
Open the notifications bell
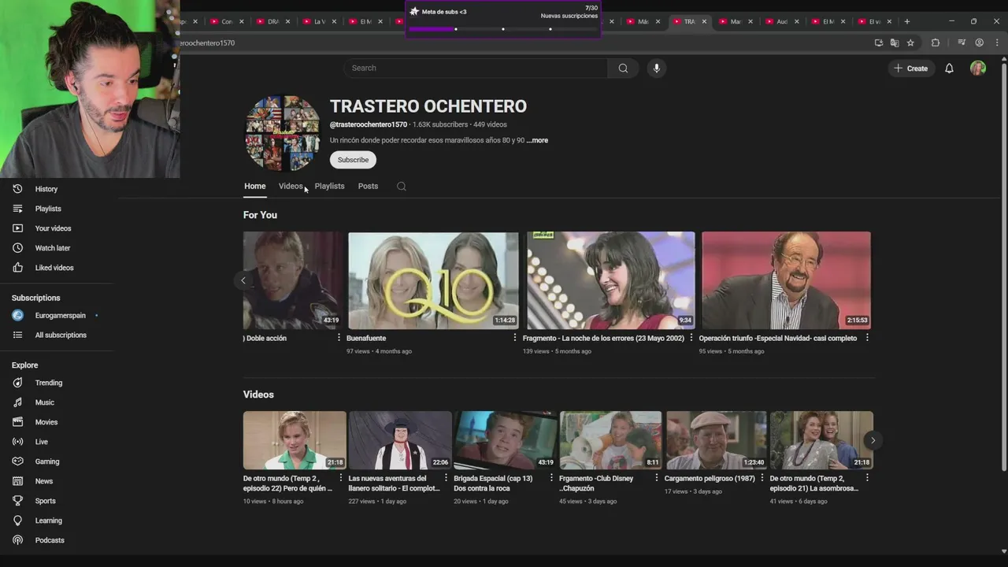(x=949, y=69)
